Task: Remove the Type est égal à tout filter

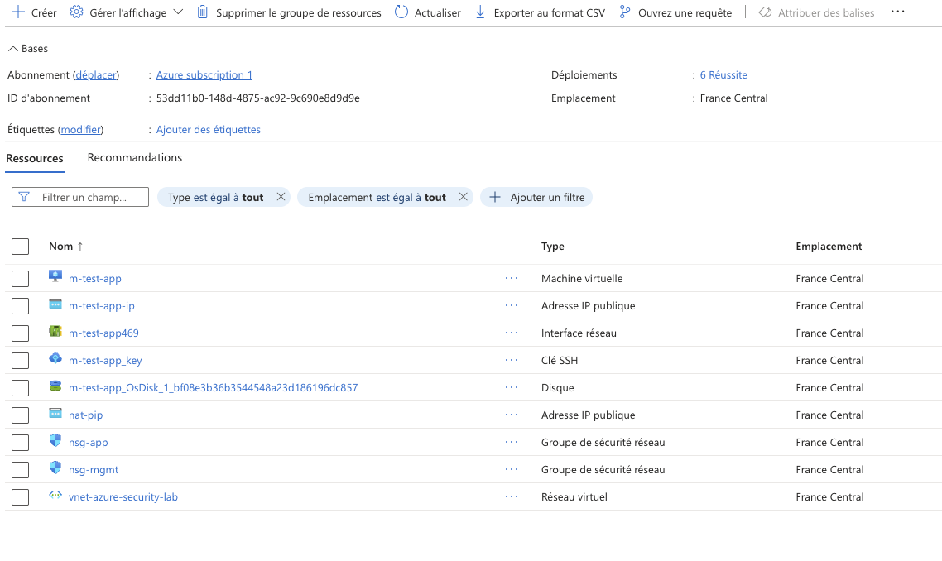Action: pyautogui.click(x=281, y=196)
